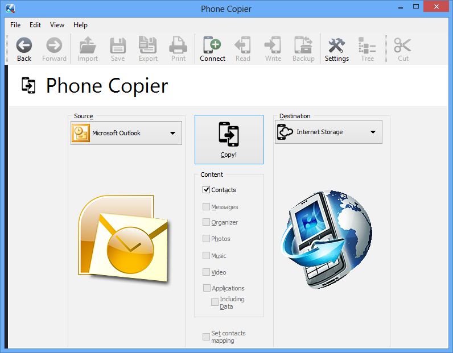
Task: Click the Cut scissors icon
Action: coord(402,45)
